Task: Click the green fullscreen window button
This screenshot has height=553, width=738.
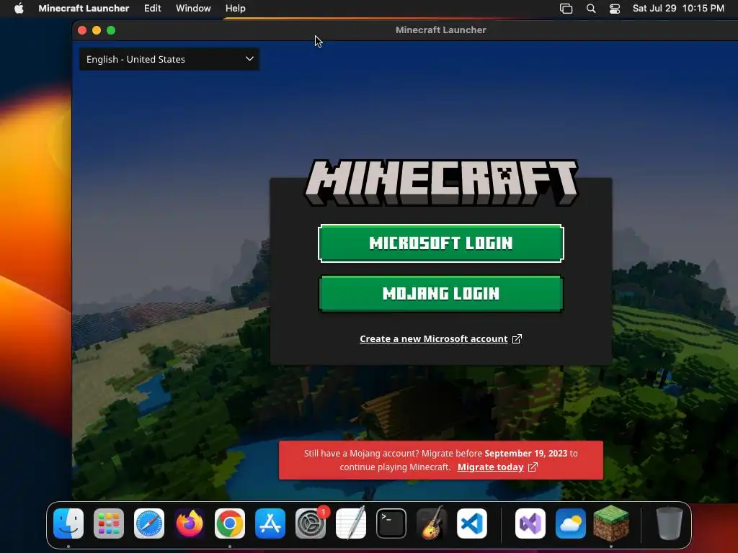Action: 111,30
